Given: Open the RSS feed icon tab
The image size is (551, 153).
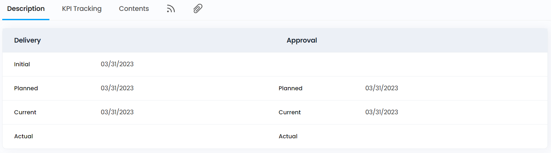Looking at the screenshot, I should [171, 9].
